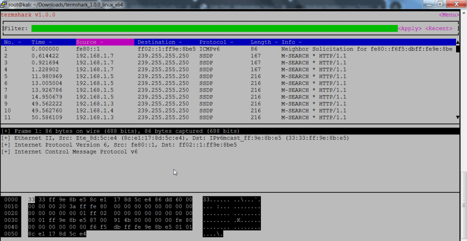This screenshot has width=467, height=241.
Task: Click hex dump offset 0030 row
Action: pos(11,220)
